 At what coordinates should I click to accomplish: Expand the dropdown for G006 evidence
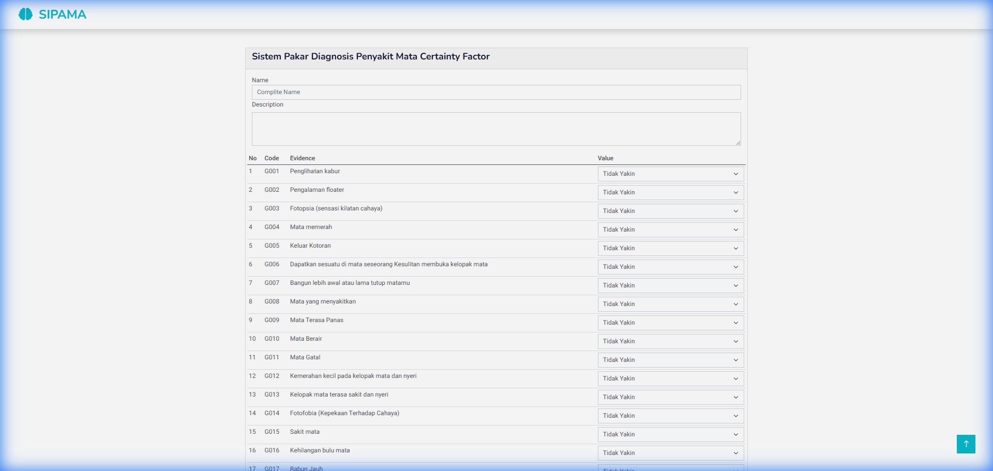click(670, 267)
